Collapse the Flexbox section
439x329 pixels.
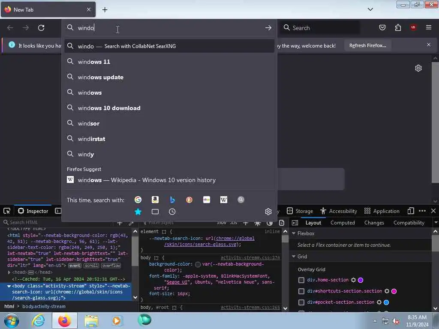(294, 233)
